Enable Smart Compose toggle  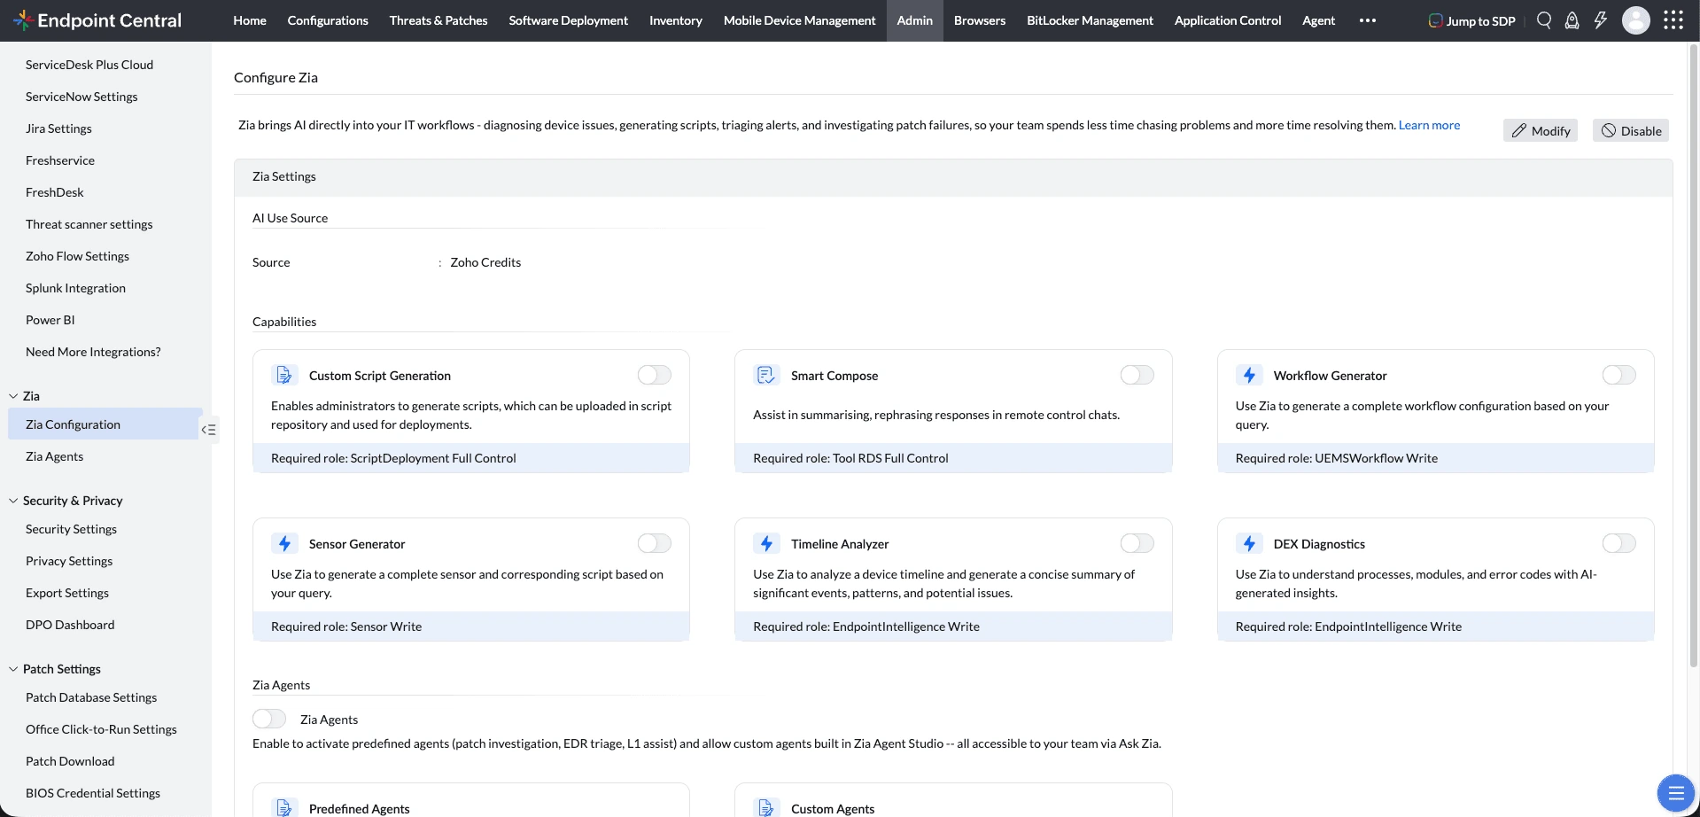1137,375
